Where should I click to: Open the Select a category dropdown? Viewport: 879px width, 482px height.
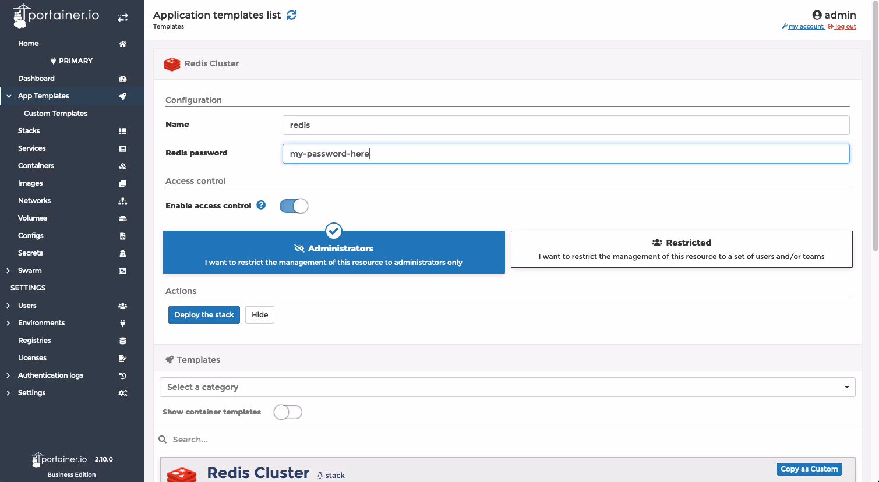[x=507, y=387]
